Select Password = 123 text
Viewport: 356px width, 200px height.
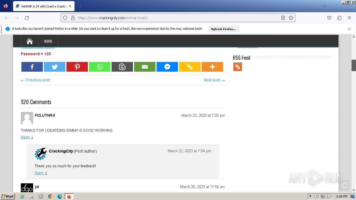point(36,54)
